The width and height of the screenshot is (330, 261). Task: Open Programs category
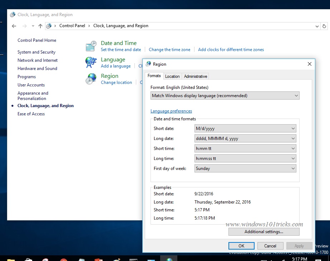point(26,77)
